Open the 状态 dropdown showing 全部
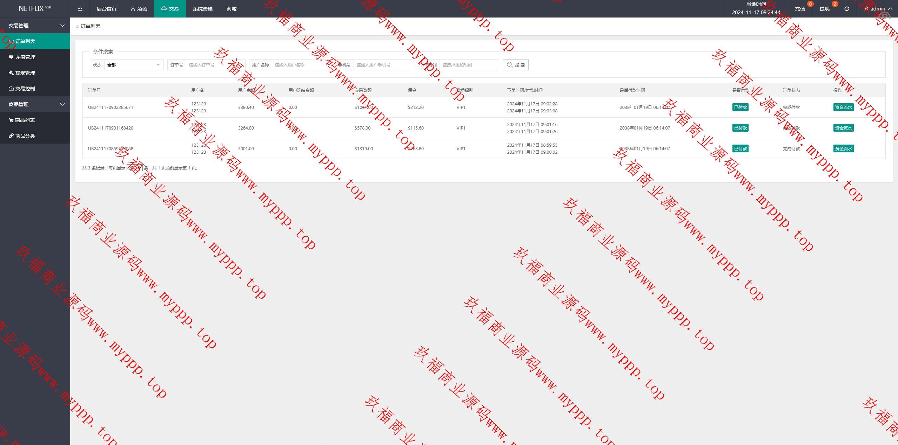 coord(133,65)
